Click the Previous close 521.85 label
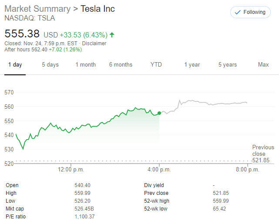This screenshot has width=279, height=221. coord(263,154)
